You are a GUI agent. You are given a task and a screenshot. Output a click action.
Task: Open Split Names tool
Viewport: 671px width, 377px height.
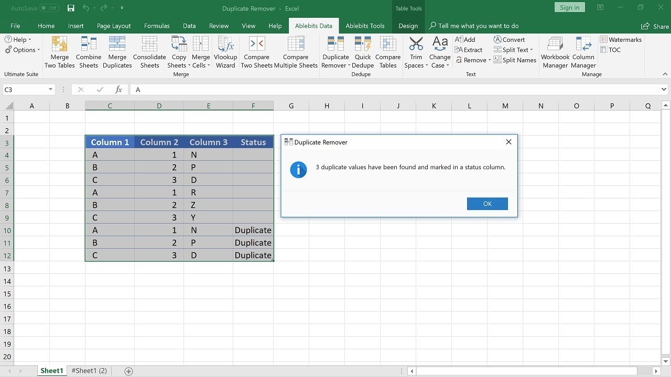[x=515, y=60]
